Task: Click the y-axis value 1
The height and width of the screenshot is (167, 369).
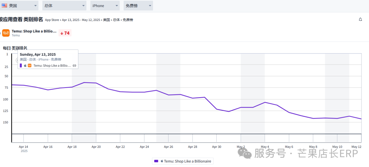Action: (x=7, y=54)
